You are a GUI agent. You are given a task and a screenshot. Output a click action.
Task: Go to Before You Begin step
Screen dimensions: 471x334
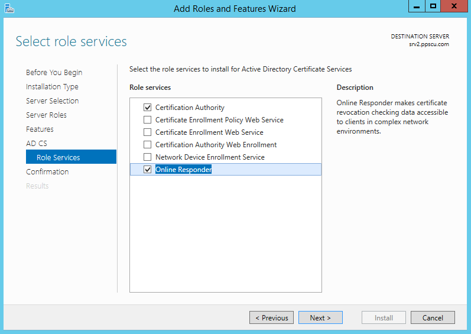tap(54, 72)
